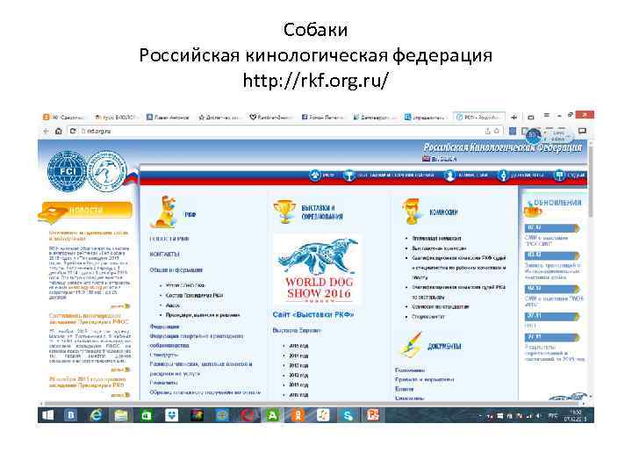632x474 pixels.
Task: Open PowerPoint from taskbar
Action: tap(373, 415)
